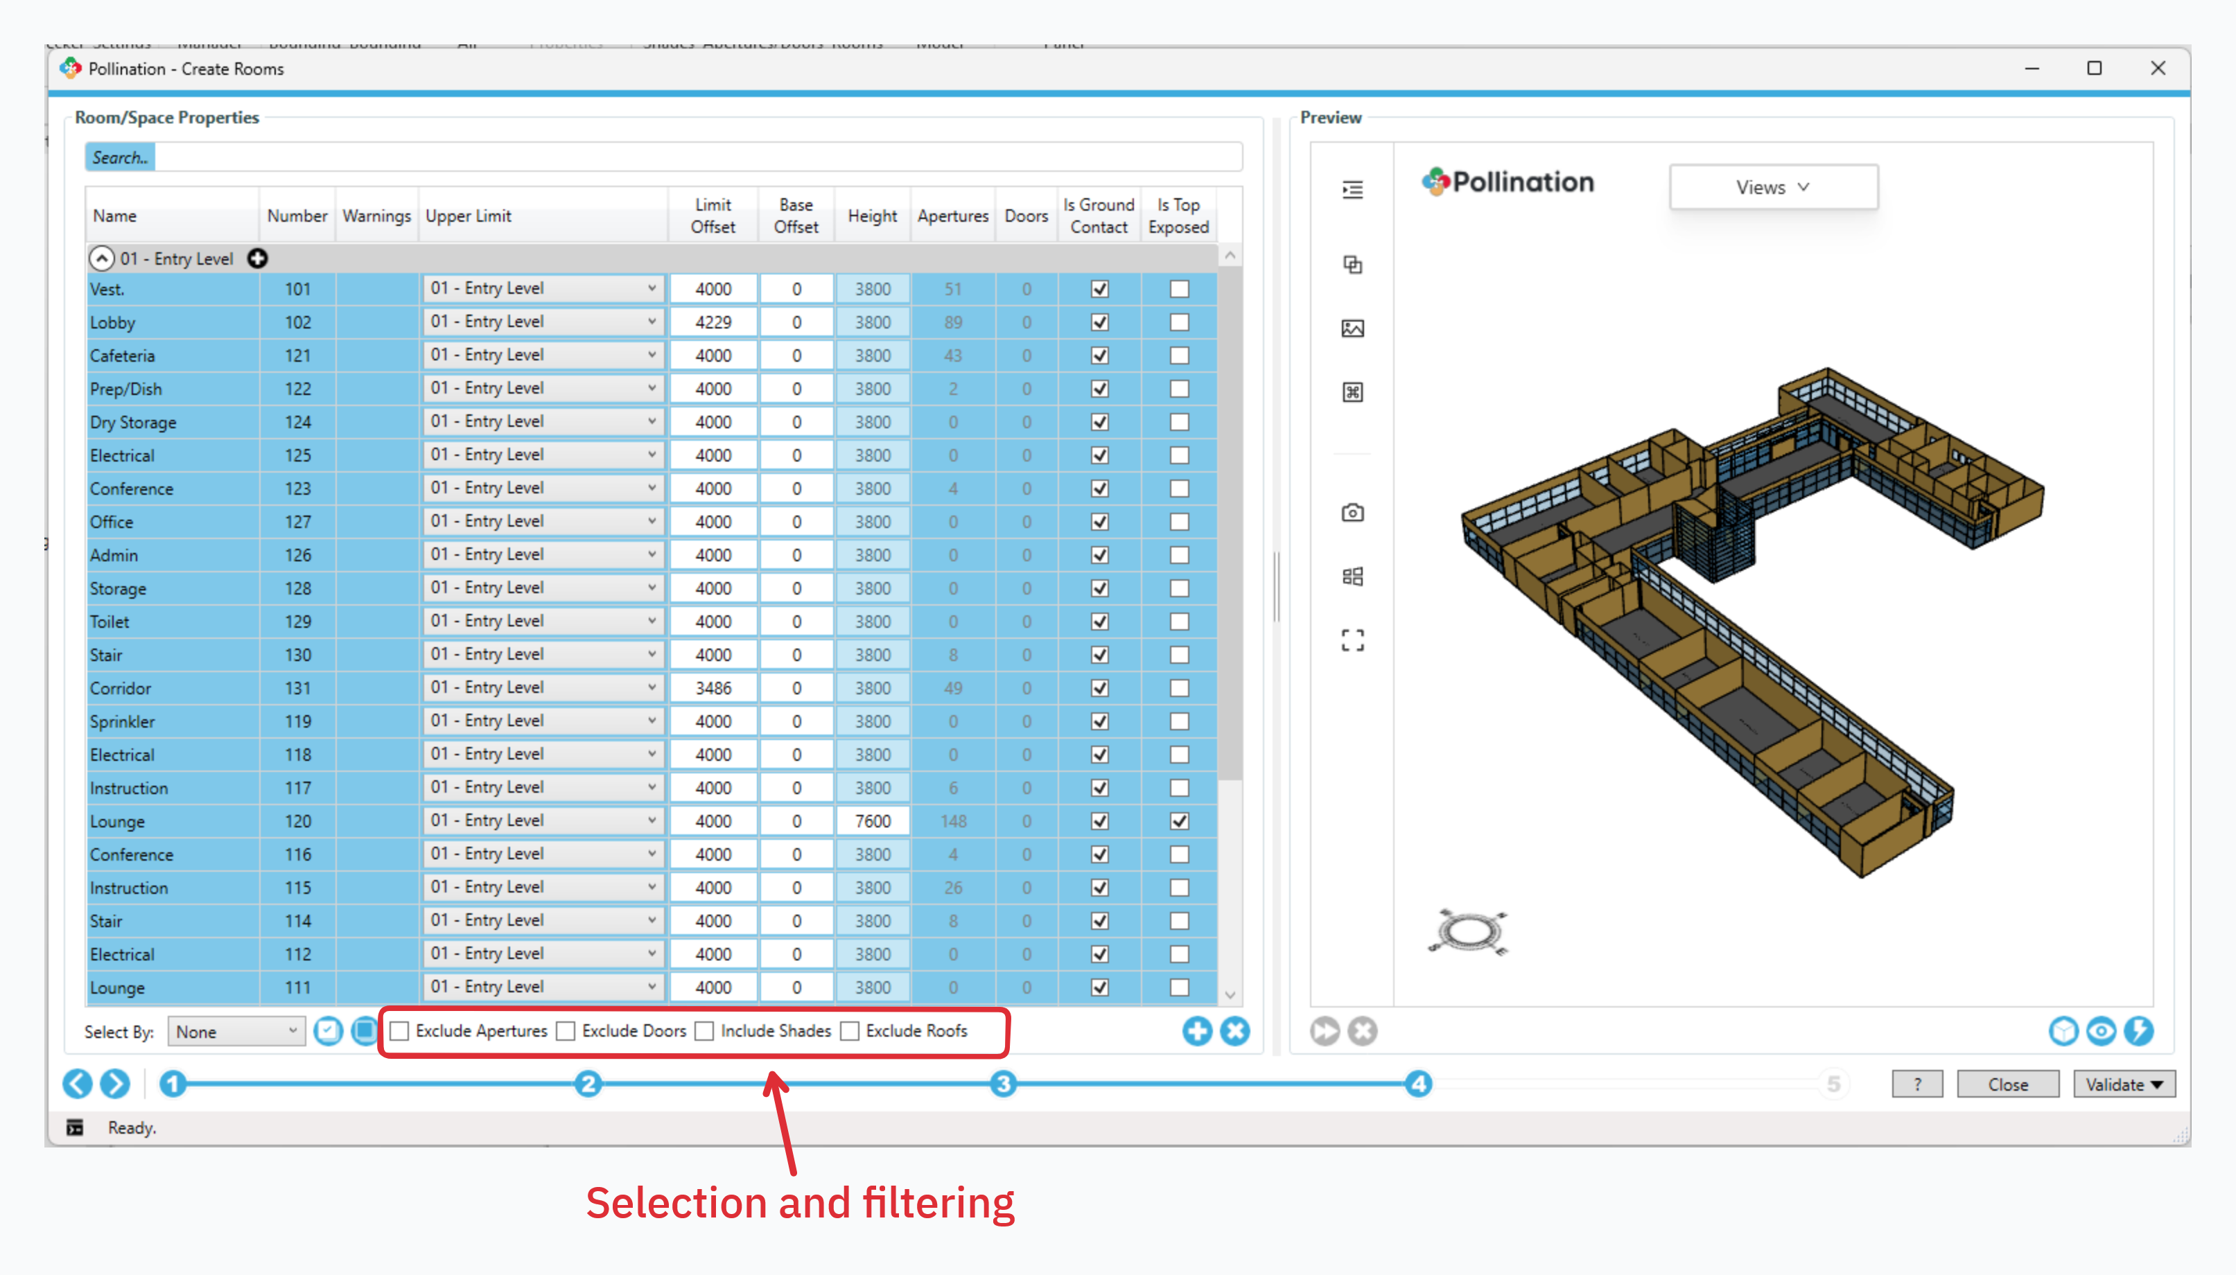Click the camera snapshot icon in preview
Viewport: 2236px width, 1275px height.
pyautogui.click(x=1352, y=513)
